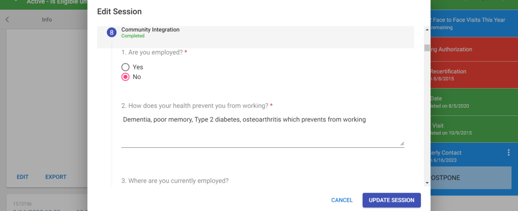Click the textarea resize handle corner
The image size is (518, 211).
402,143
